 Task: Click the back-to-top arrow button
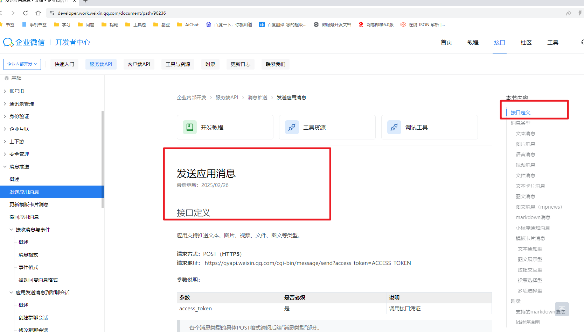[562, 309]
